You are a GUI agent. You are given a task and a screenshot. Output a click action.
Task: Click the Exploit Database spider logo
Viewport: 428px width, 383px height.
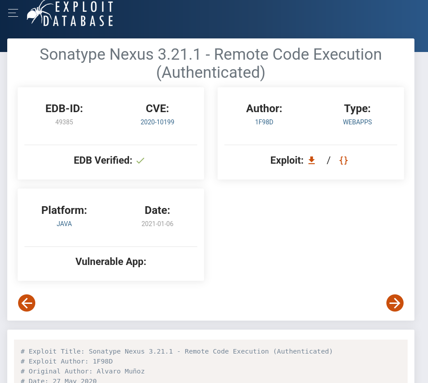click(x=70, y=14)
